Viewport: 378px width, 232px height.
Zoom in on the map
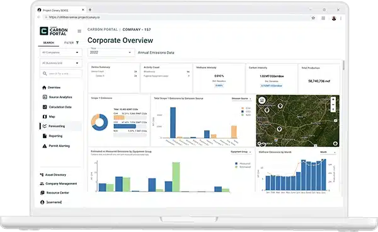point(333,100)
